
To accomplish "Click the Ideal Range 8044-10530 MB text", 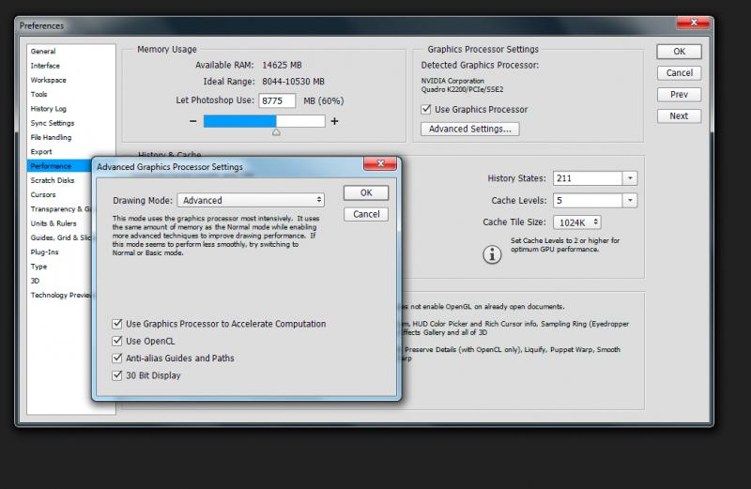I will click(293, 82).
